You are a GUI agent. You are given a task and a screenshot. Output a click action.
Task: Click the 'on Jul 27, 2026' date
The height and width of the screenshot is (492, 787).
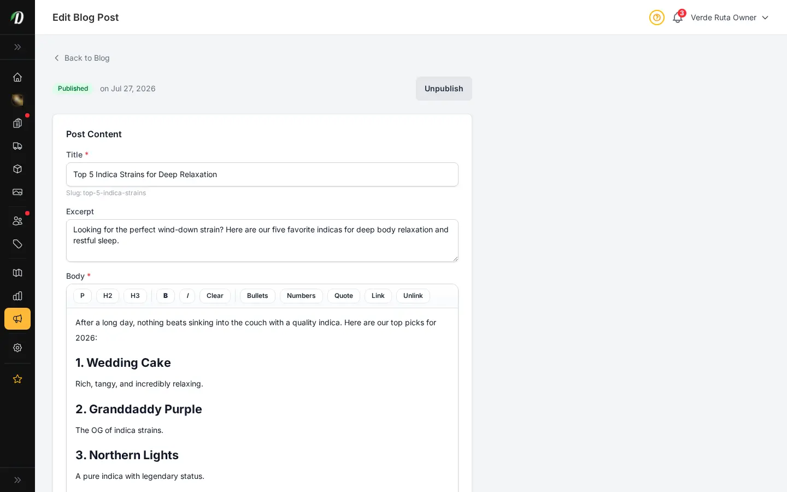coord(128,89)
